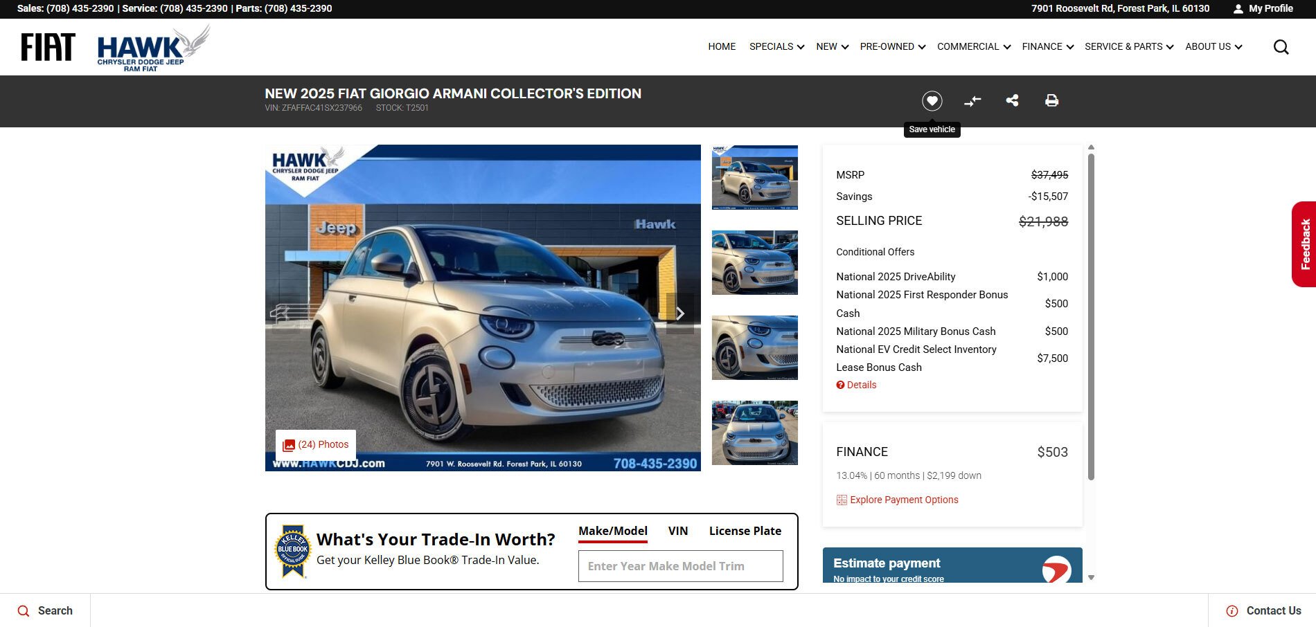Open the HOME menu item

pyautogui.click(x=722, y=46)
